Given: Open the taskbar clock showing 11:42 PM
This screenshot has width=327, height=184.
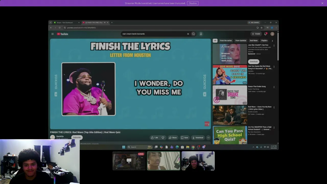Looking at the screenshot, I should (x=274, y=147).
